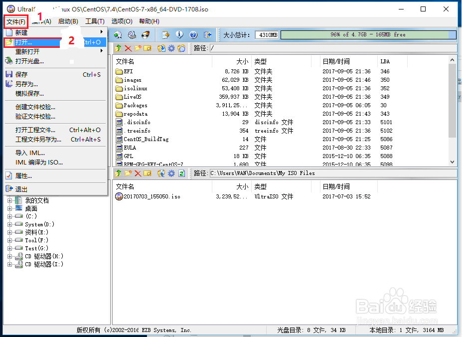Click gear properties icon in ISO pane toolbar
Viewport: 464px width, 337px height.
coord(171,48)
